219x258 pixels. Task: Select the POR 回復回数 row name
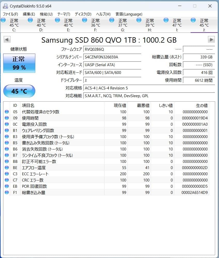[34, 186]
